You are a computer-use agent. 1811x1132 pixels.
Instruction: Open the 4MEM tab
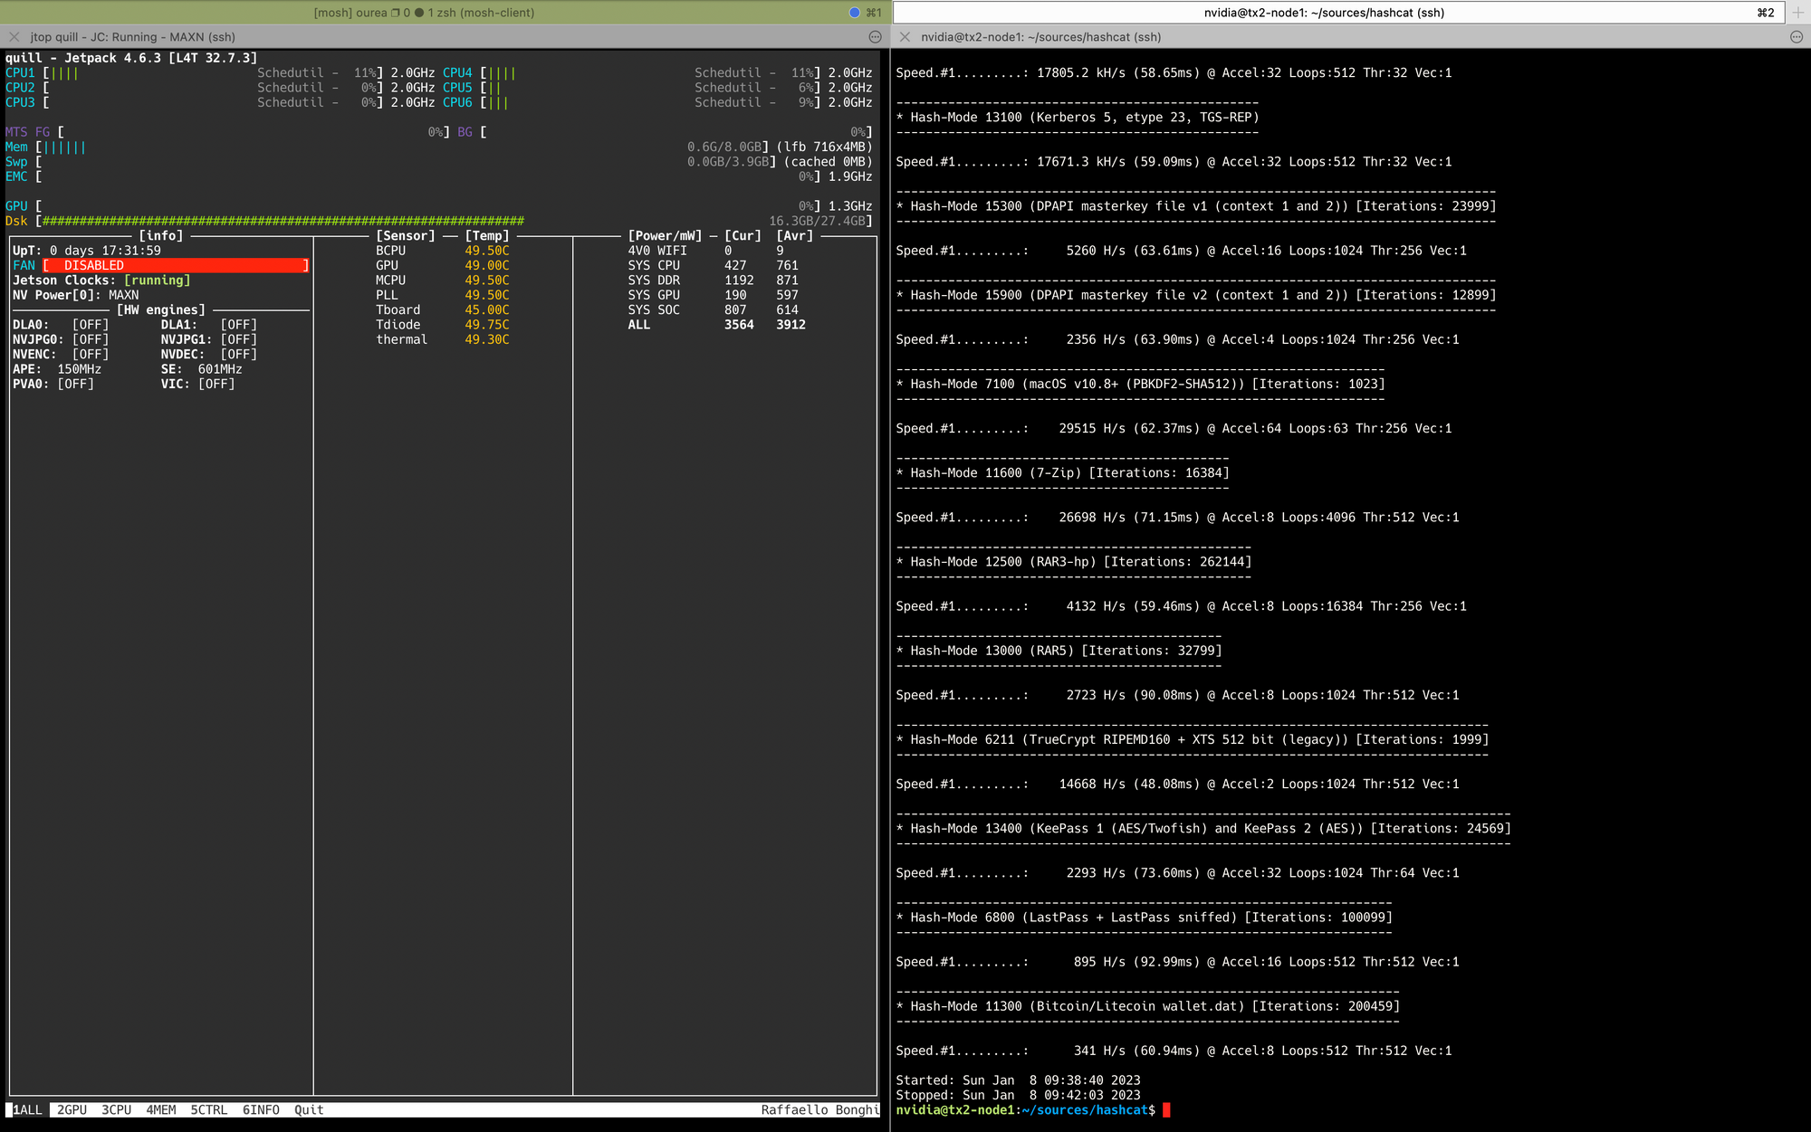[160, 1109]
